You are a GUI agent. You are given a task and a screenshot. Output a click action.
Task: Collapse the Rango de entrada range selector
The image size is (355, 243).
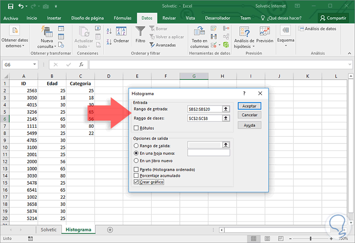(226, 109)
